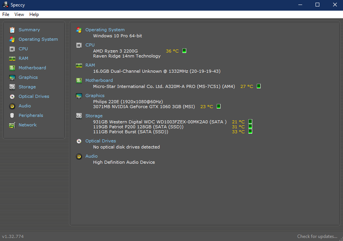Open the View menu
Viewport: 343px width, 241px height.
(19, 14)
